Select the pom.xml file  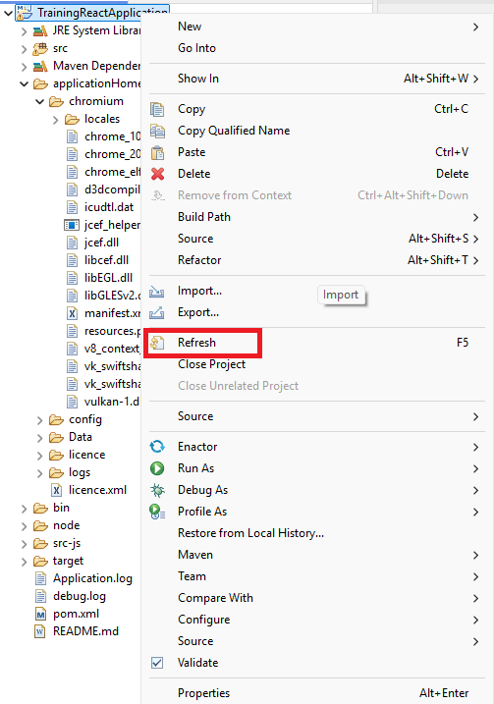point(76,614)
